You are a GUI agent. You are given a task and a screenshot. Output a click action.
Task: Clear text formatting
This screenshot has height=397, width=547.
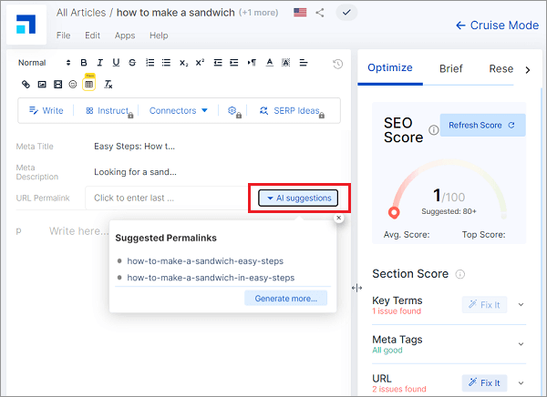[x=108, y=85]
